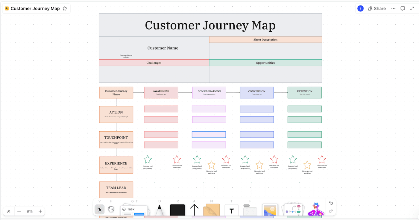The height and width of the screenshot is (220, 419).
Task: Click the undo arrow
Action: click(331, 203)
